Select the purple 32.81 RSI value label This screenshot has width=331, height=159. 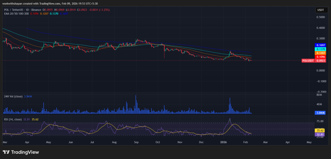tap(320, 134)
